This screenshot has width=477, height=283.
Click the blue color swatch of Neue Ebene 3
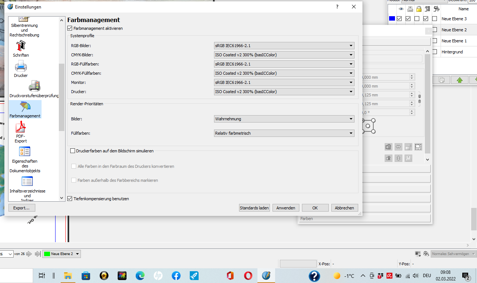[392, 19]
